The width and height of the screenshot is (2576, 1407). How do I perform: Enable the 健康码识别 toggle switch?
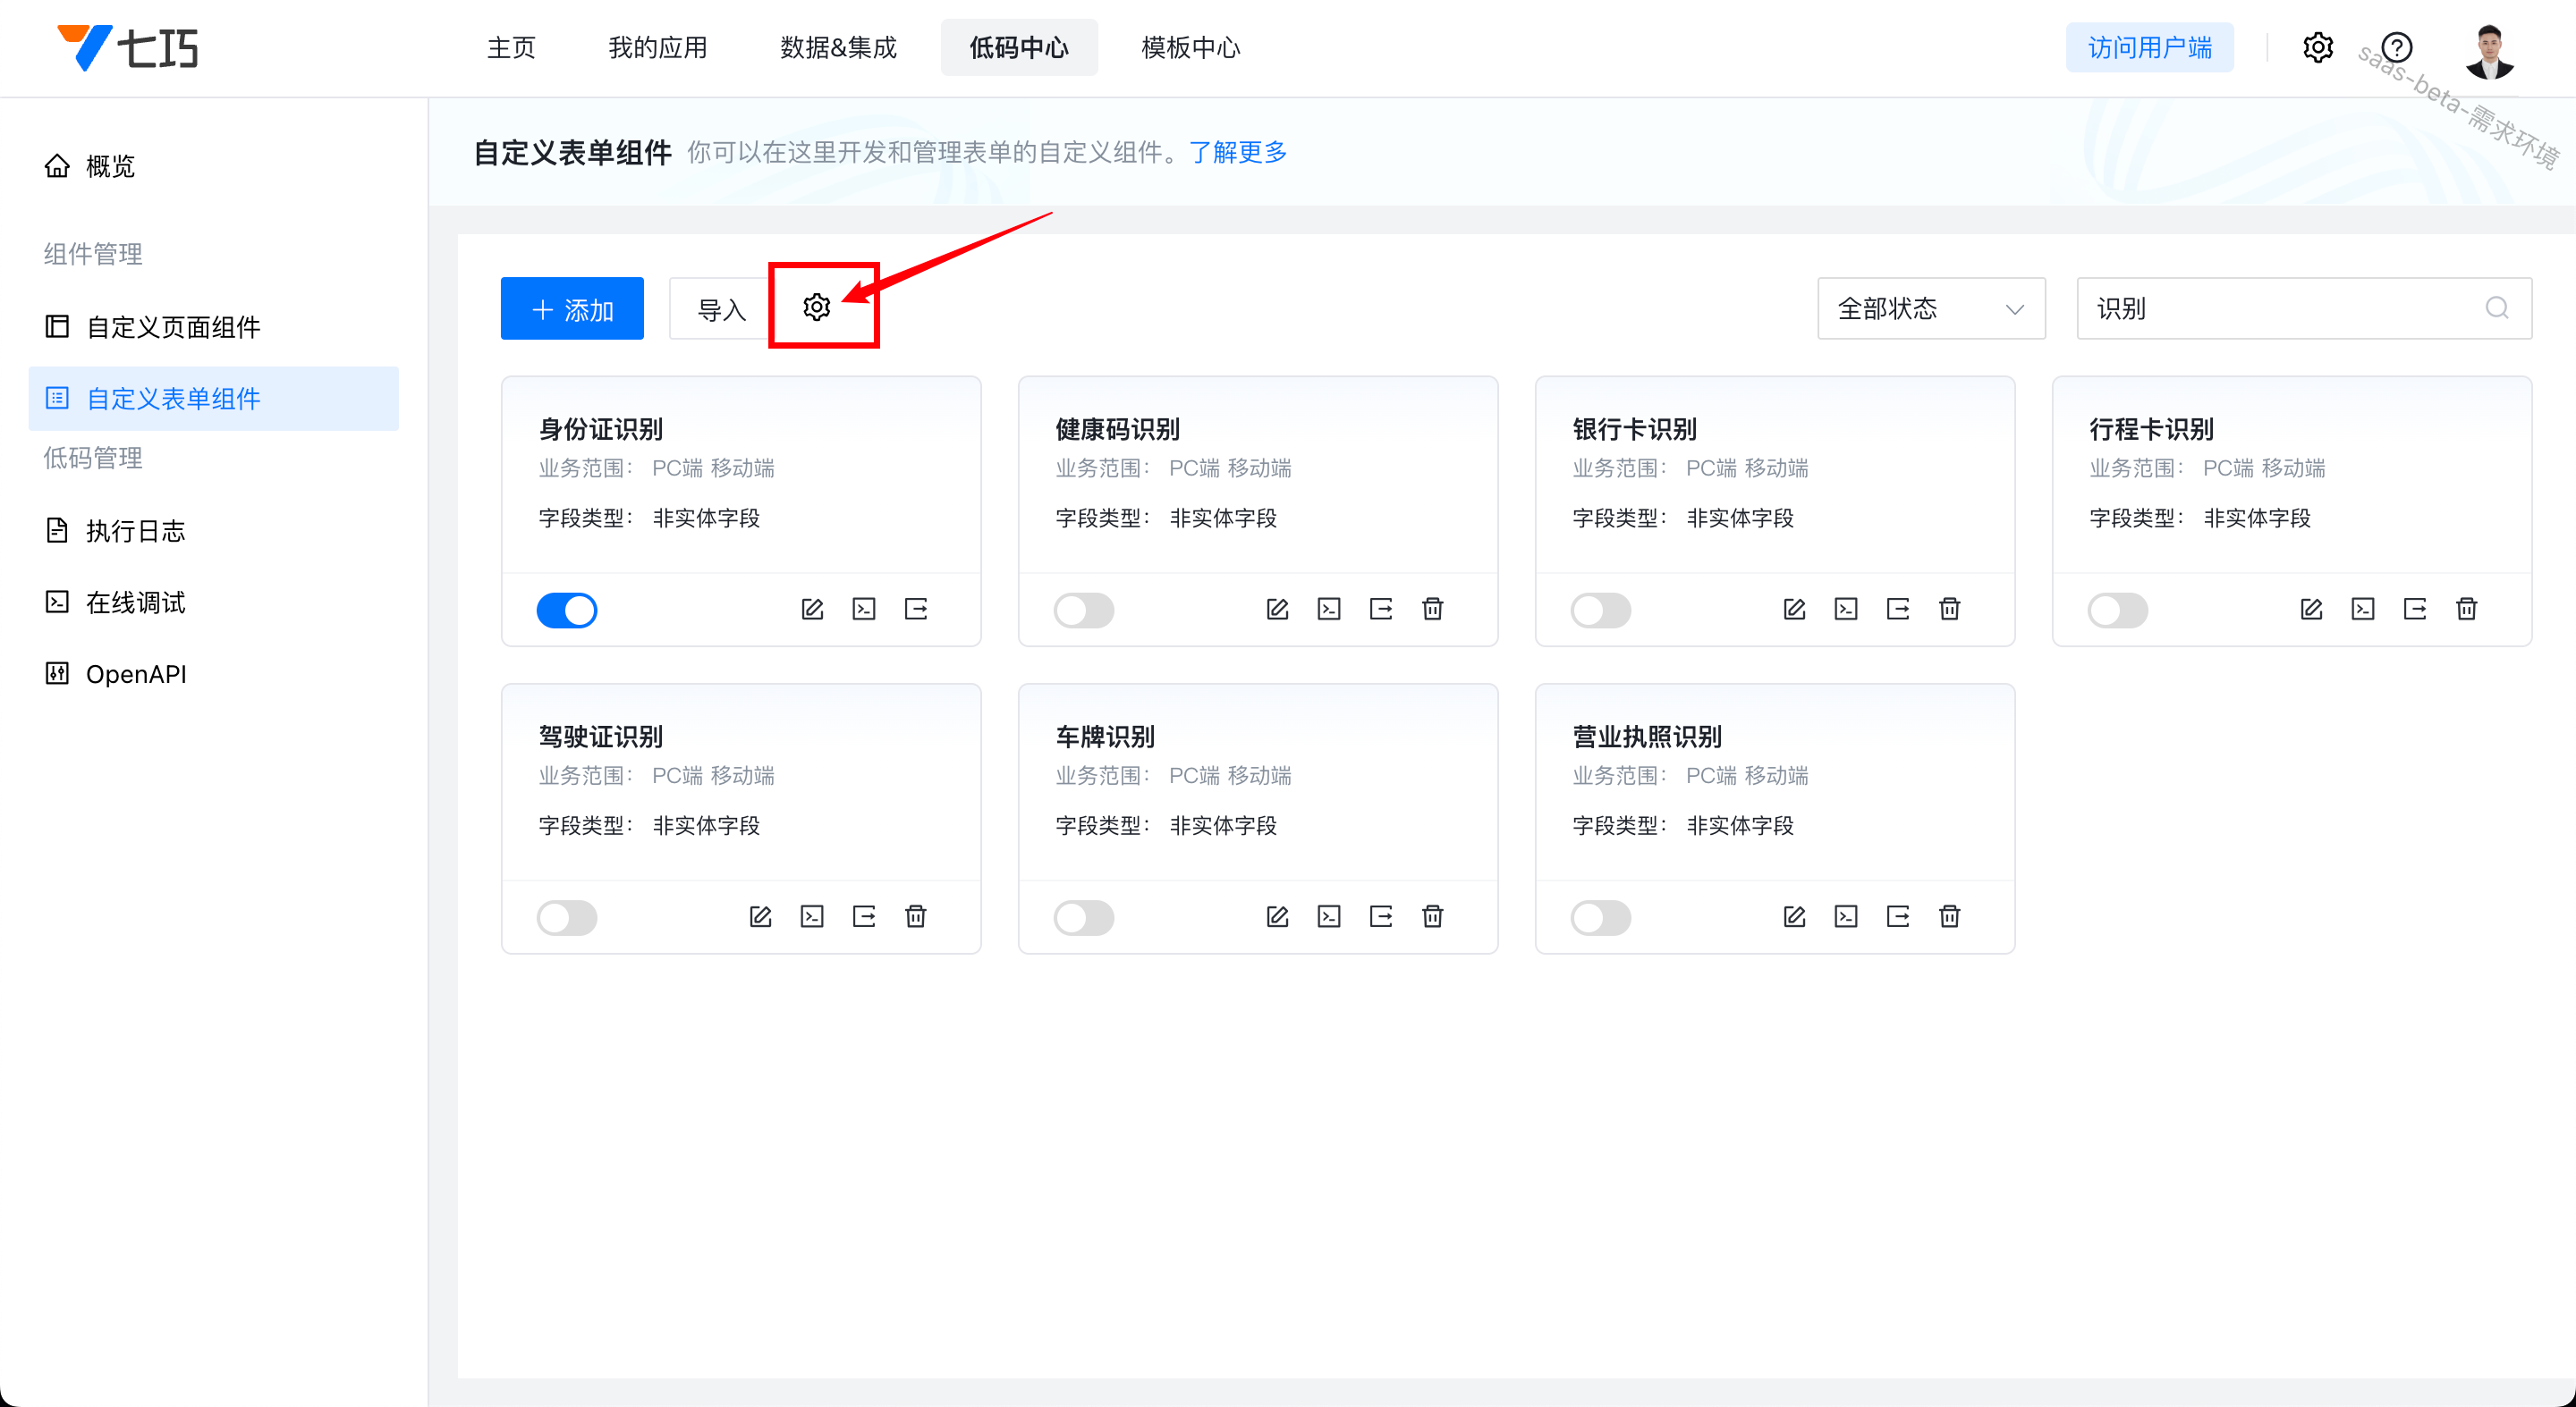point(1083,610)
